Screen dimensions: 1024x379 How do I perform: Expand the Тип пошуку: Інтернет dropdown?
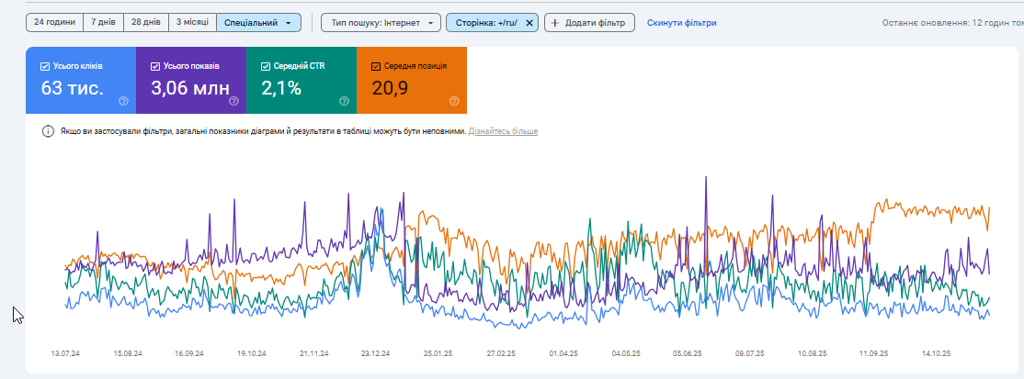coord(381,23)
